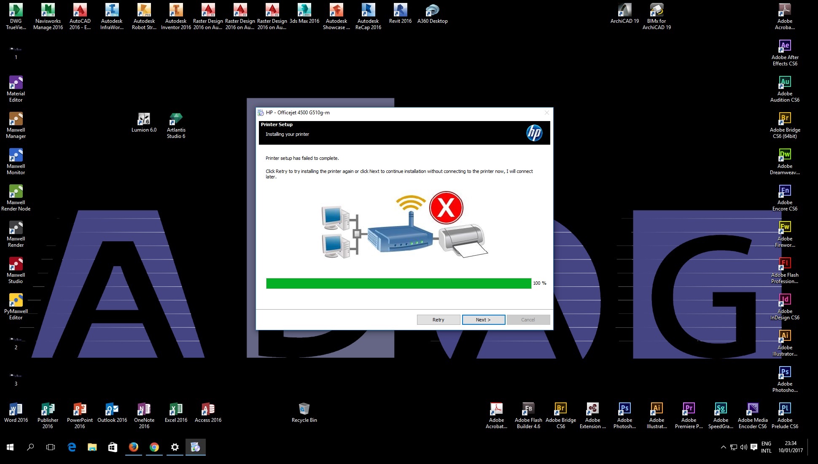Open ArchiCAD 19
Screen dimensions: 818x464
624,11
